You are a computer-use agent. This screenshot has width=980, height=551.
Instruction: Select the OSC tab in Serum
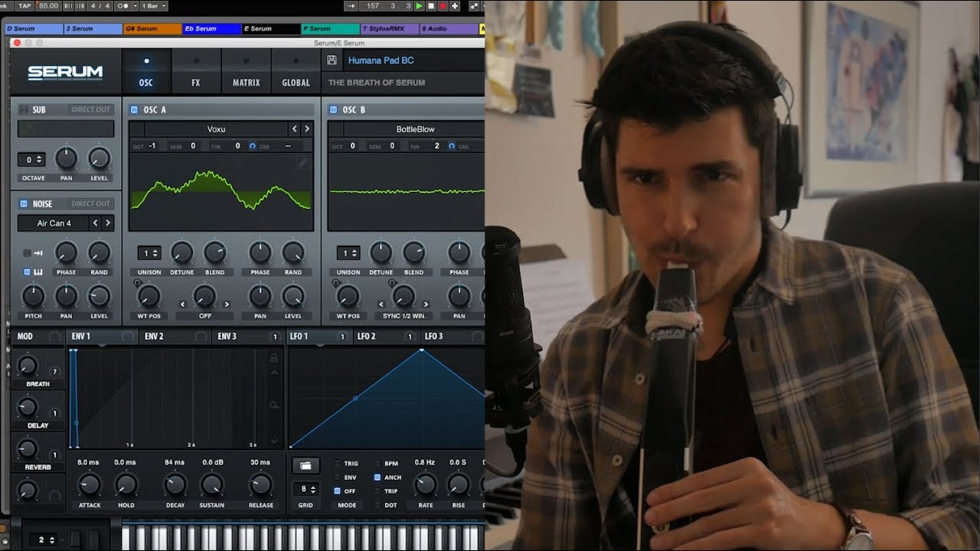[145, 70]
